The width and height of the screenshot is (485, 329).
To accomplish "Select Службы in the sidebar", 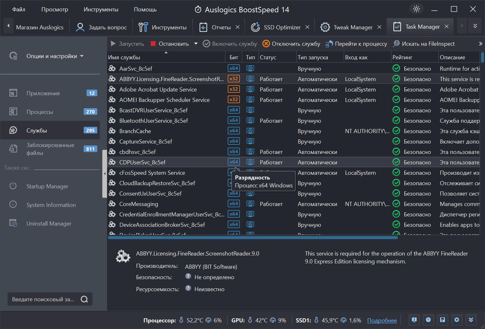I will tap(50, 131).
